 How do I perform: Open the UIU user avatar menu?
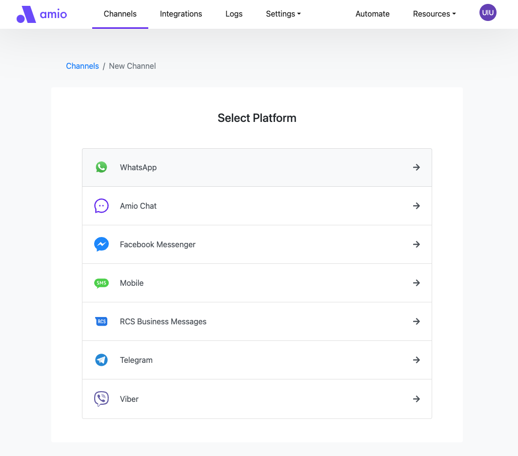[x=488, y=13]
